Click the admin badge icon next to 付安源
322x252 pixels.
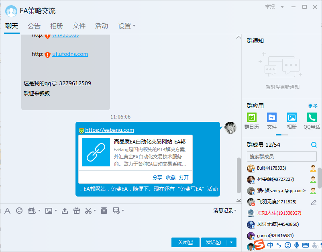313,179
